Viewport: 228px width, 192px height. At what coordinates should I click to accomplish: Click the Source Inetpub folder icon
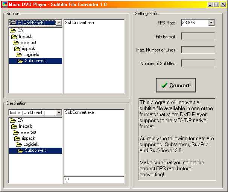point(14,37)
